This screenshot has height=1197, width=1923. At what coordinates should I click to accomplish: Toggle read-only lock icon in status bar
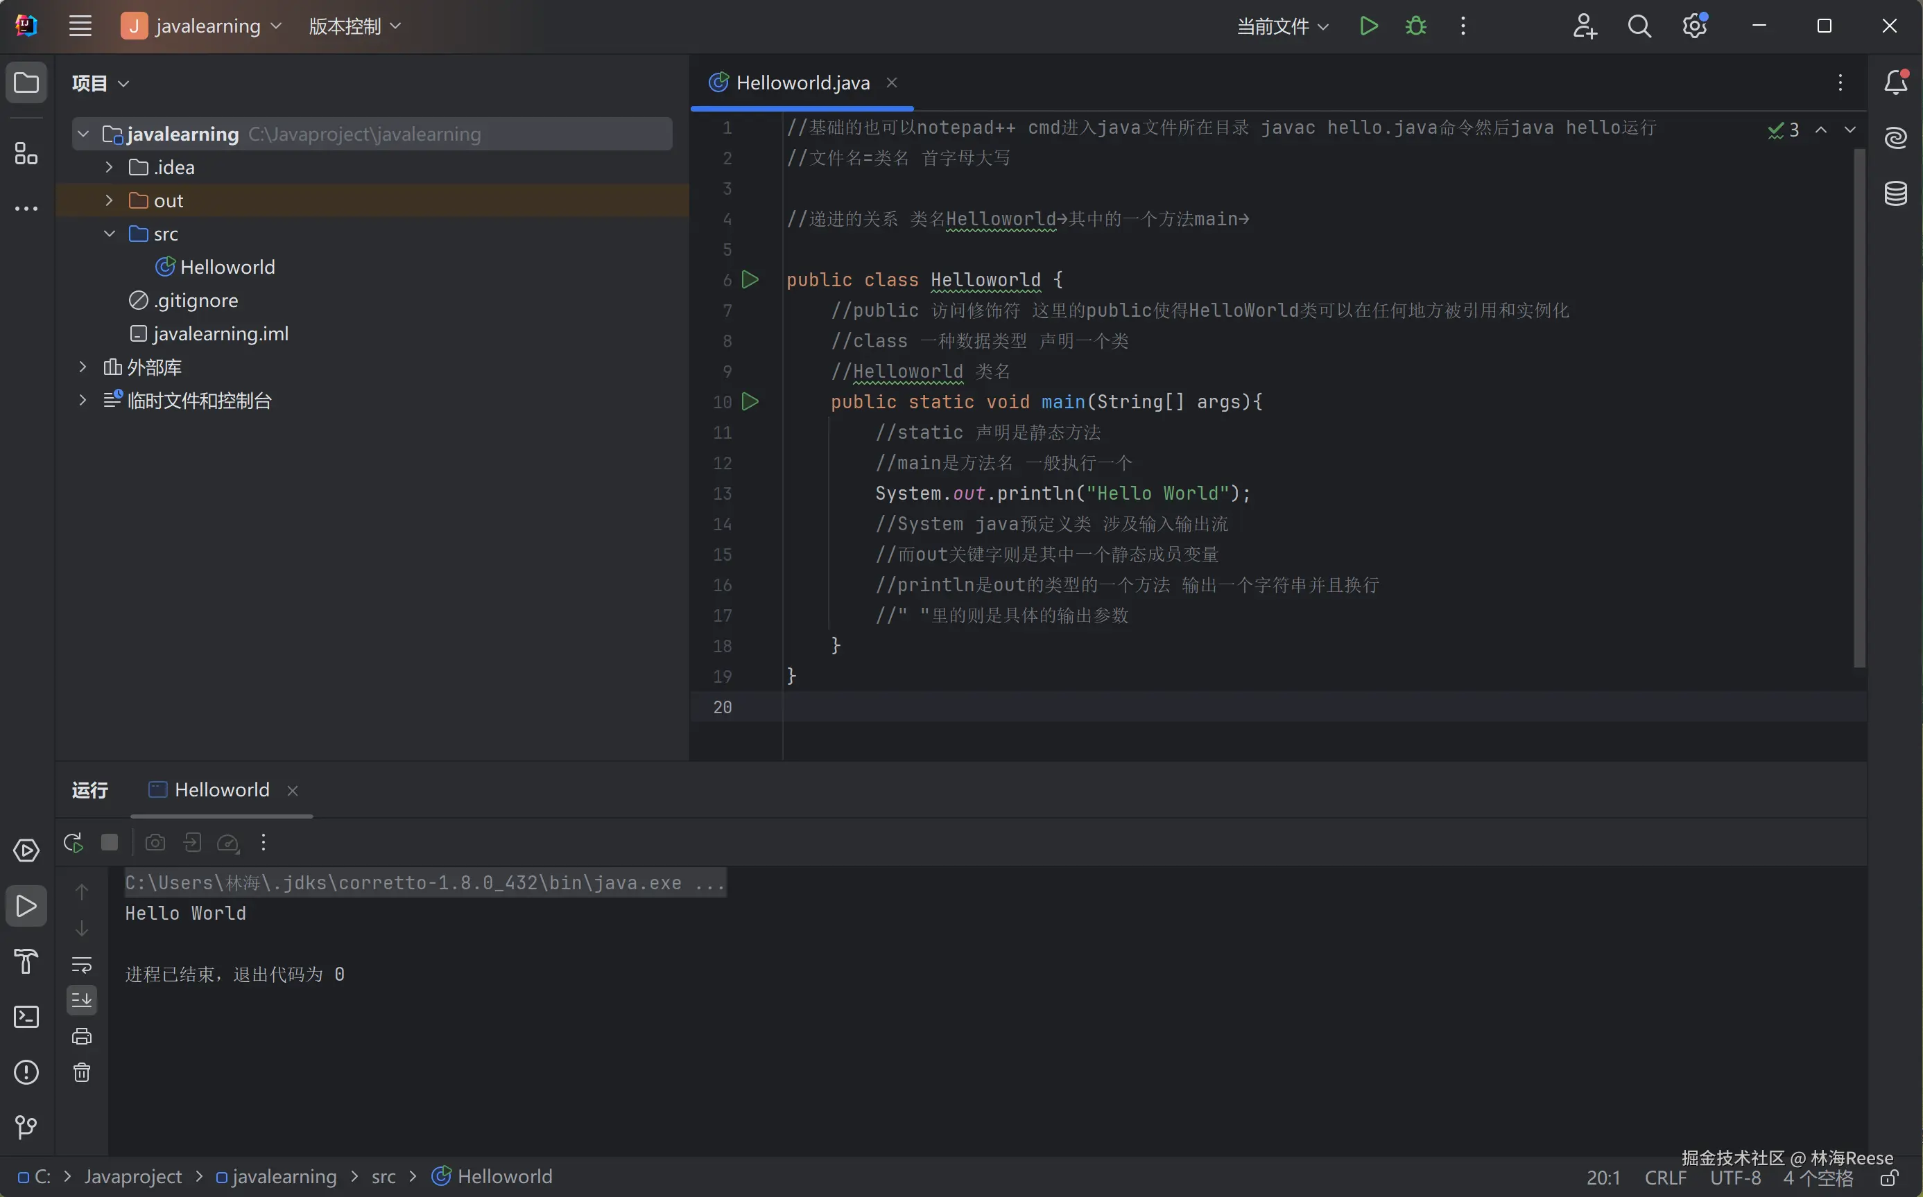pyautogui.click(x=1889, y=1178)
